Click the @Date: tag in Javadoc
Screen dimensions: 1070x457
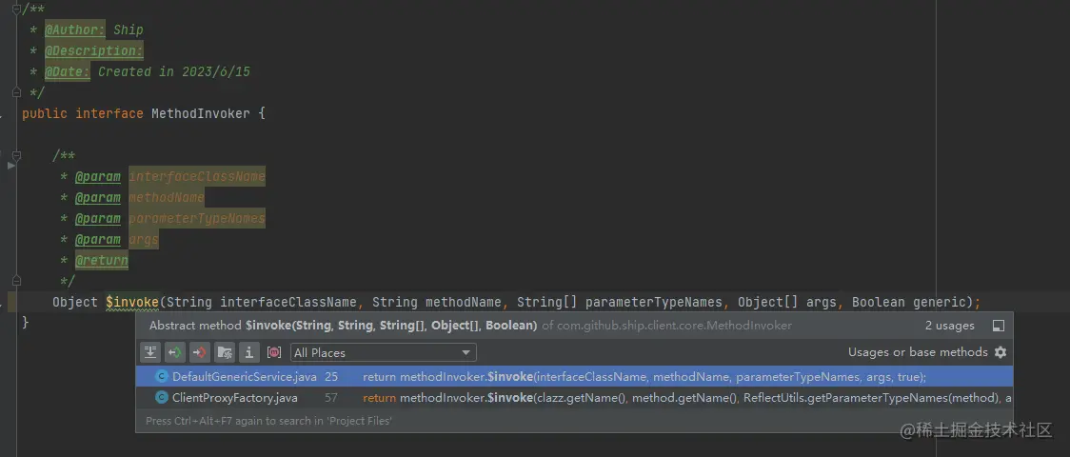tap(67, 71)
